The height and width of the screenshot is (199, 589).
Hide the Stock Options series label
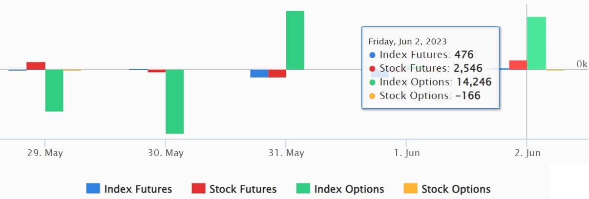click(x=456, y=189)
